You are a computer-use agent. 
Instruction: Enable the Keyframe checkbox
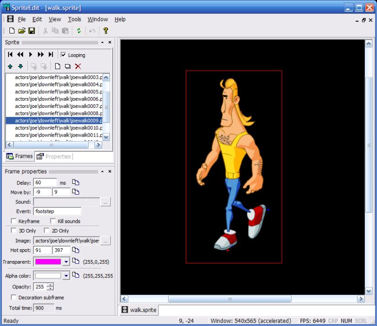(13, 221)
